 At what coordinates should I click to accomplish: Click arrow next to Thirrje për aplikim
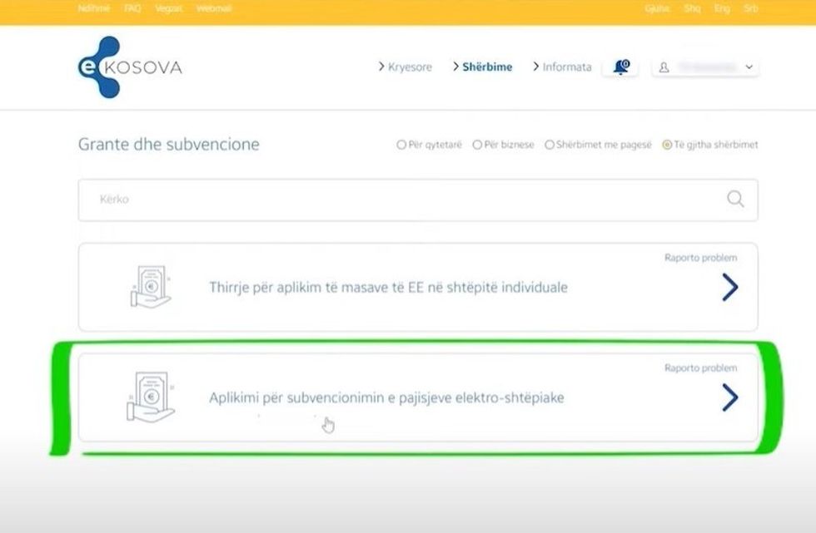coord(729,288)
